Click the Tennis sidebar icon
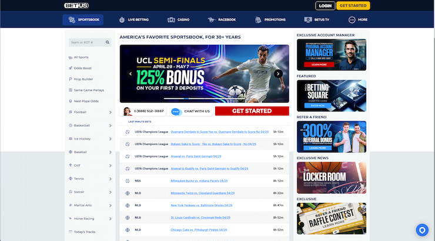The height and width of the screenshot is (241, 435). pos(71,178)
